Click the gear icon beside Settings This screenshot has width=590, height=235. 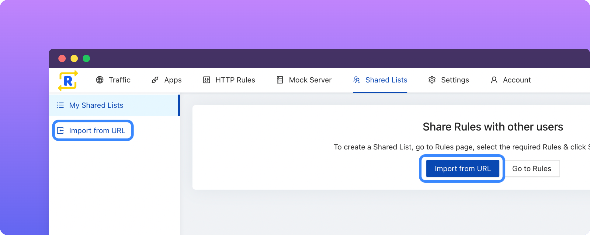[x=432, y=80]
